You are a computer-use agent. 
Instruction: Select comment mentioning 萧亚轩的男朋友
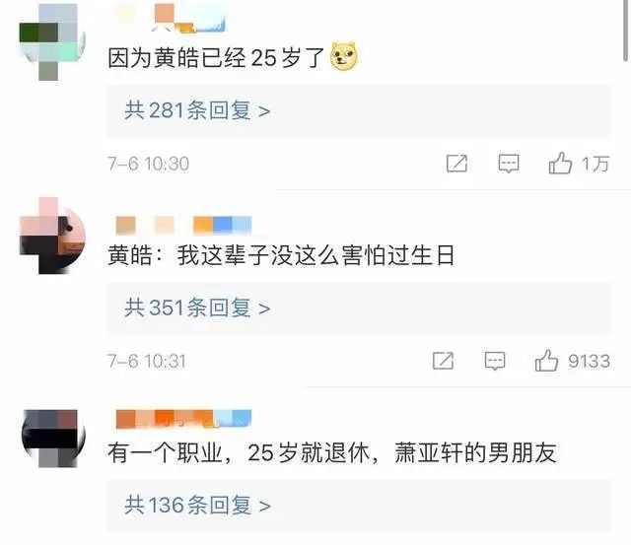click(x=332, y=452)
